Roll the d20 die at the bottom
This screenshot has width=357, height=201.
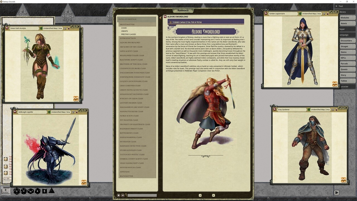click(16, 191)
